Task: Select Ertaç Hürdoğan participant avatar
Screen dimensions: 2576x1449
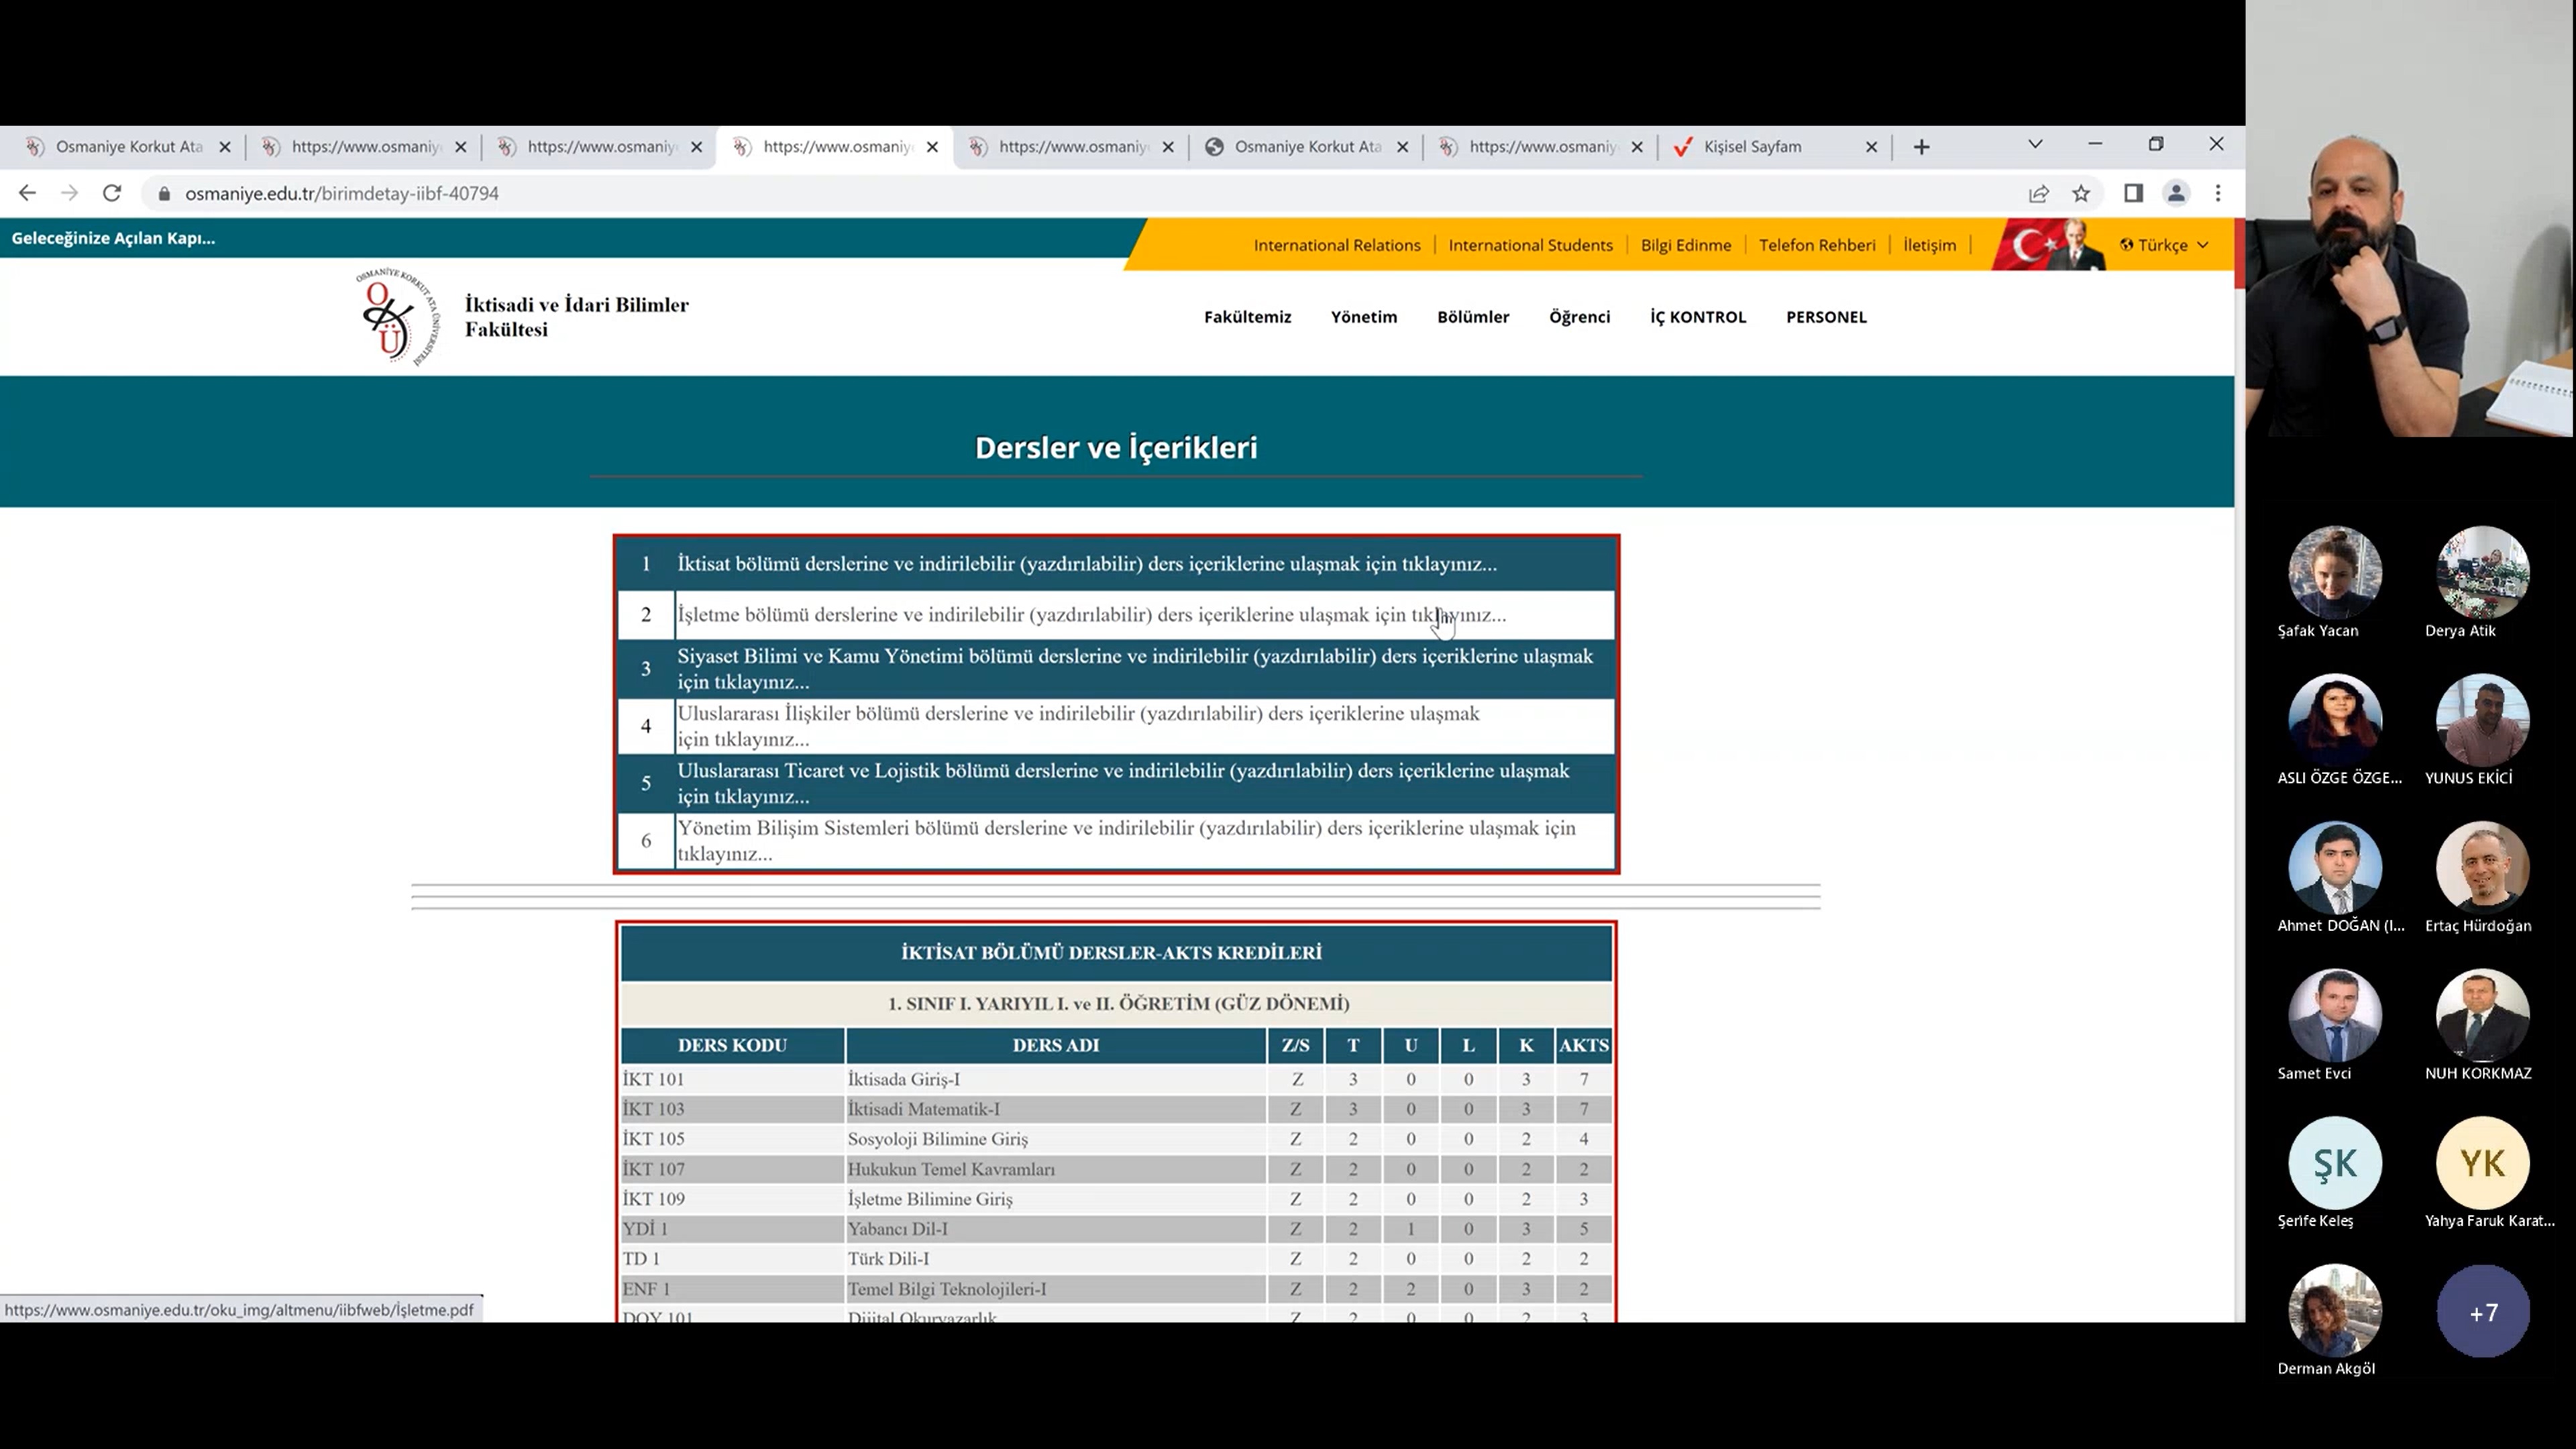Action: pos(2482,867)
